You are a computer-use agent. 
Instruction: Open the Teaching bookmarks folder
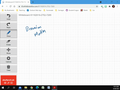tap(20, 10)
